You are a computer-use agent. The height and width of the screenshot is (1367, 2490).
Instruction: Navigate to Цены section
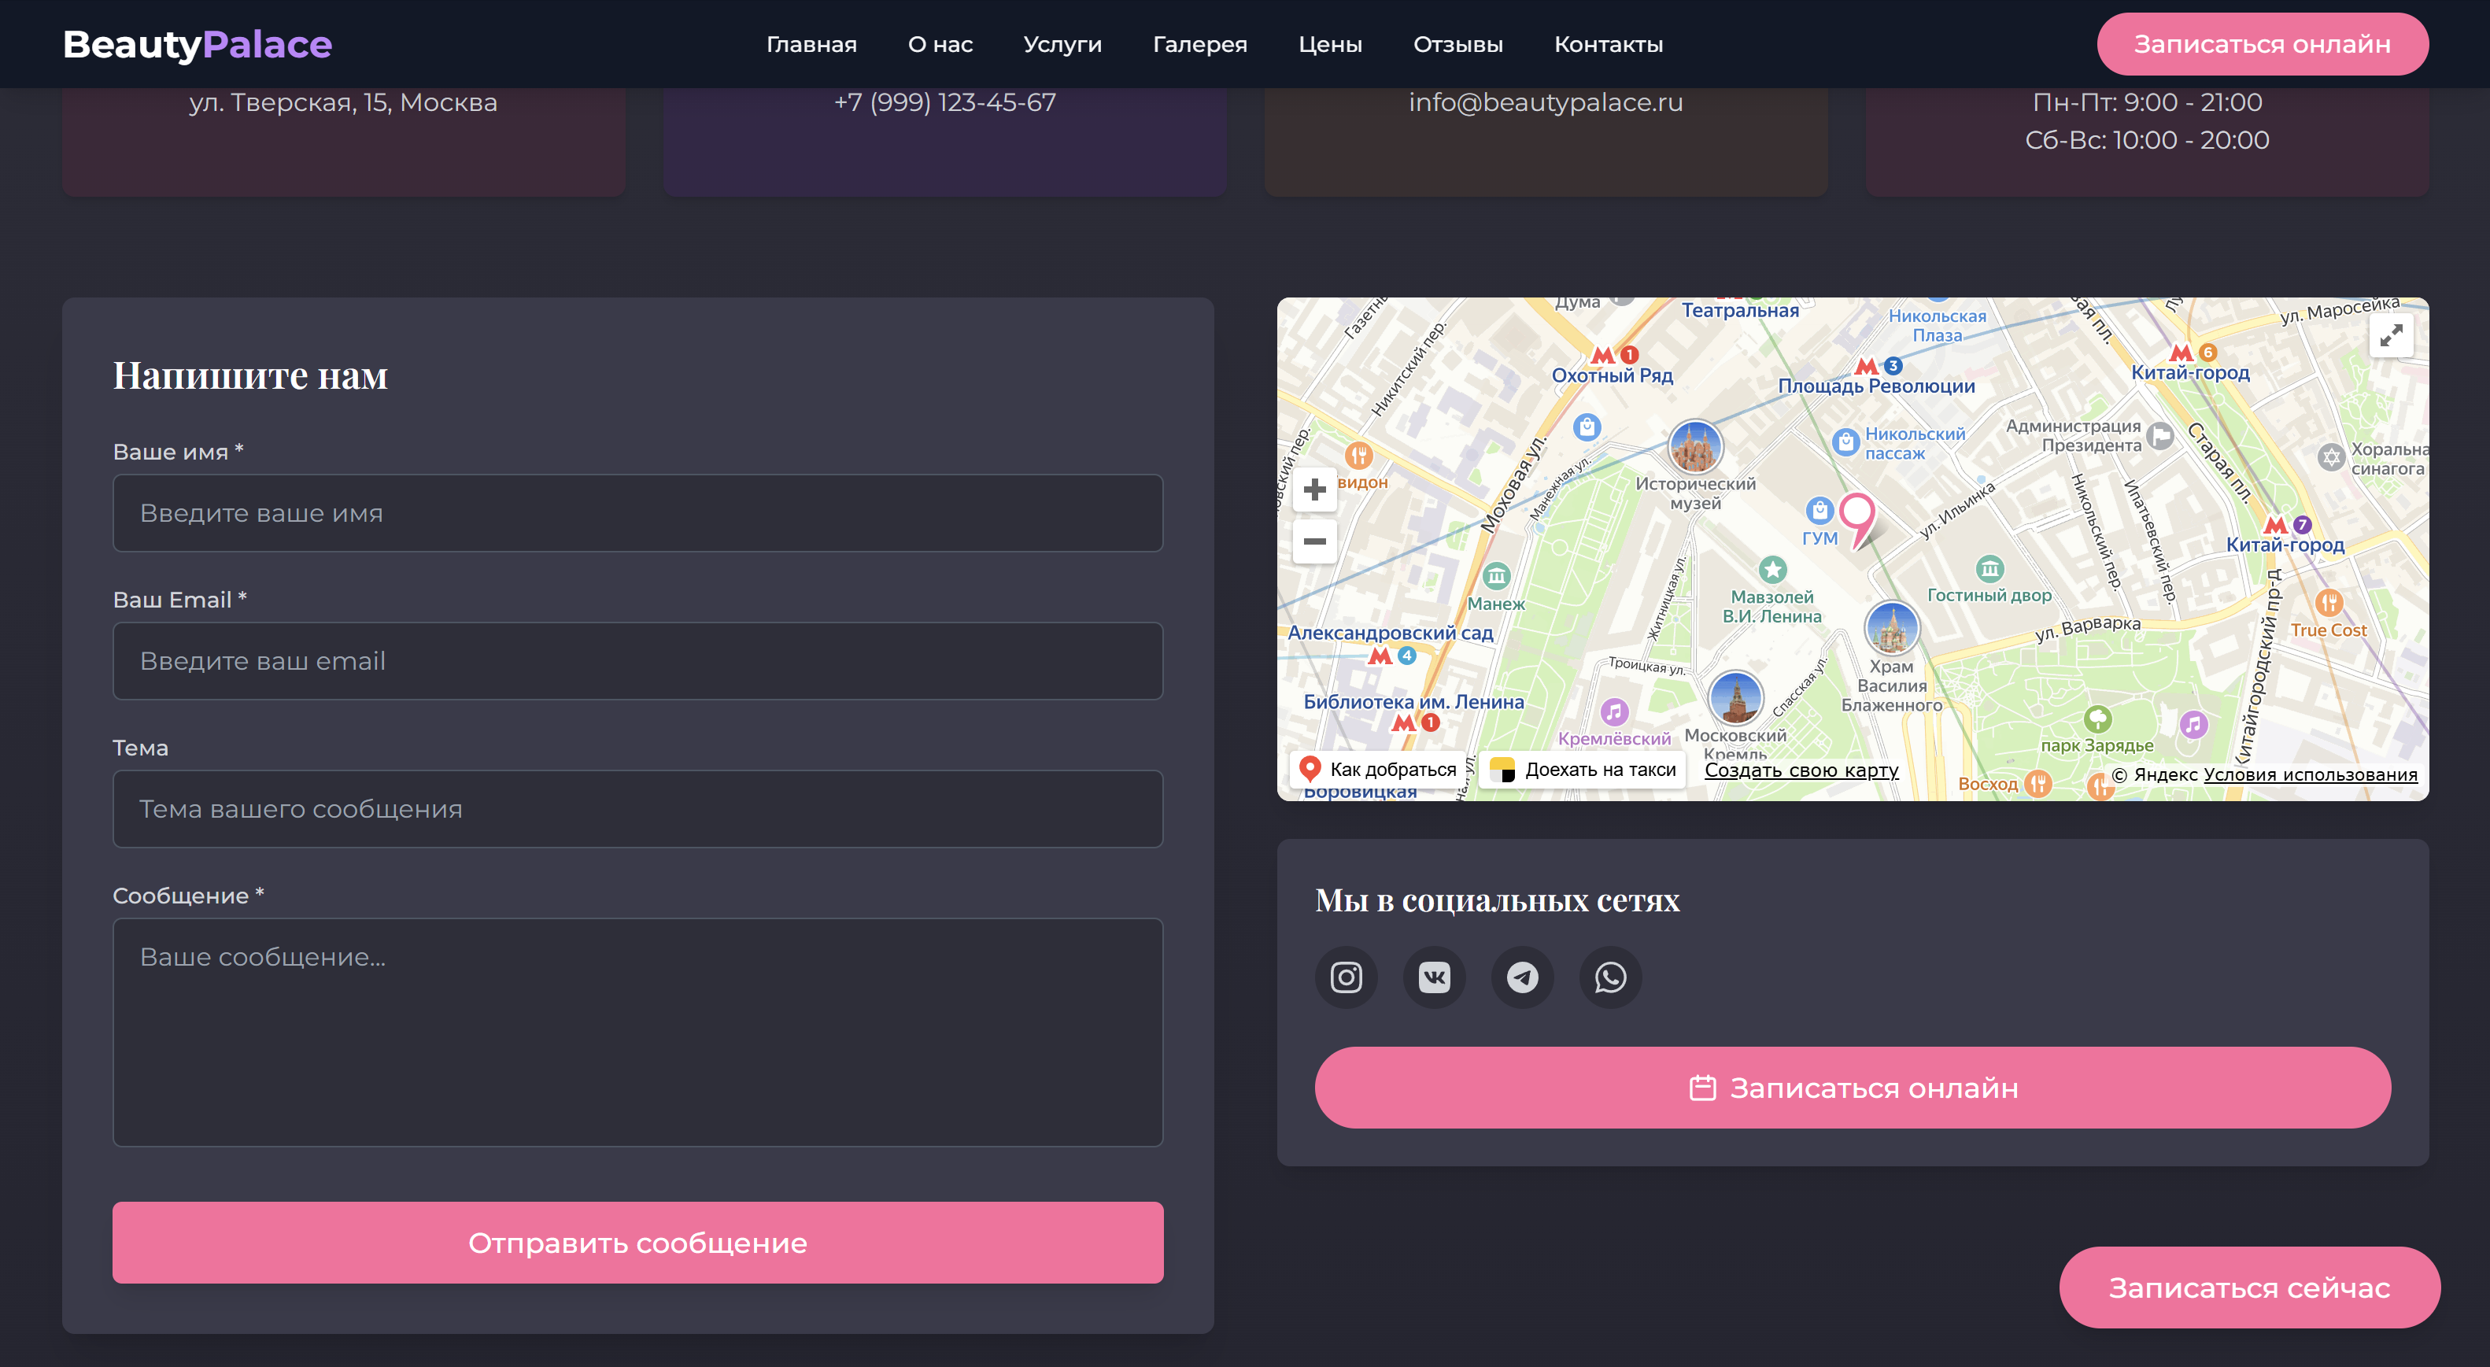tap(1330, 45)
